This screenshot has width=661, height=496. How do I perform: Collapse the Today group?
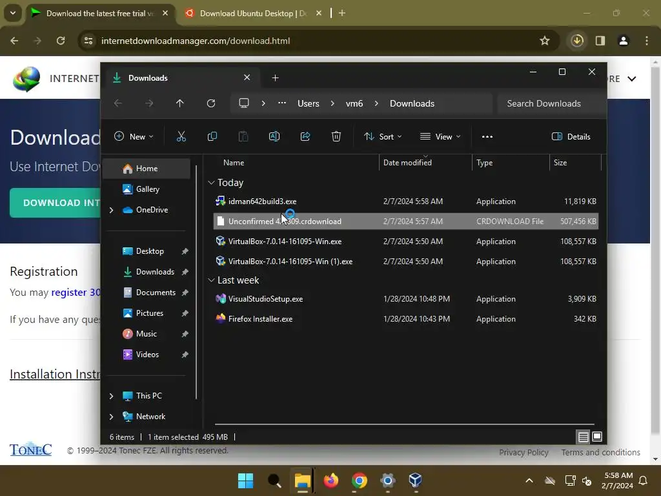(211, 183)
